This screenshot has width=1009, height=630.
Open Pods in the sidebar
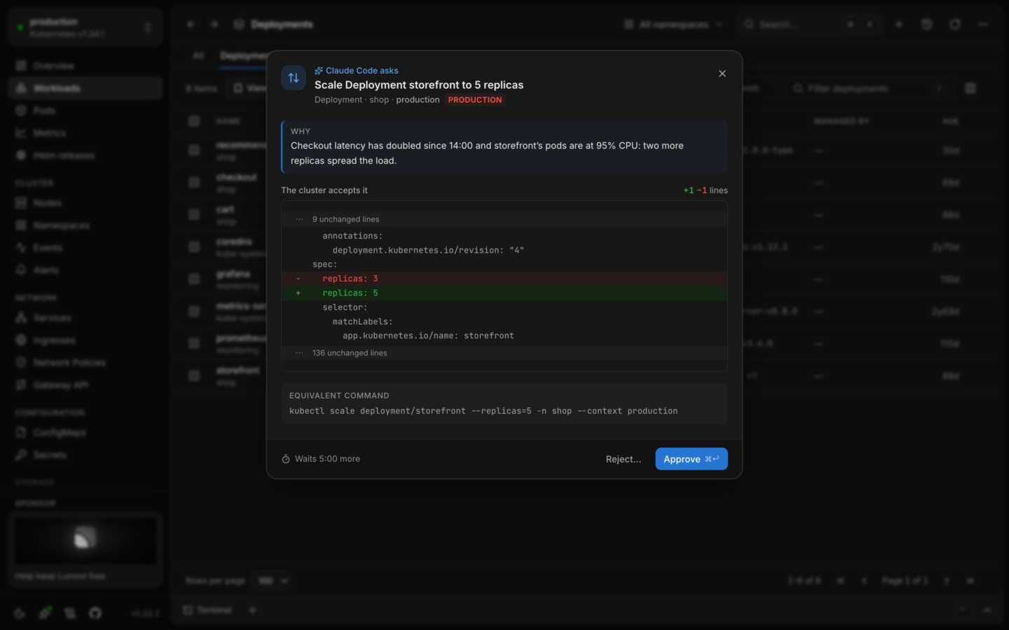click(85, 111)
